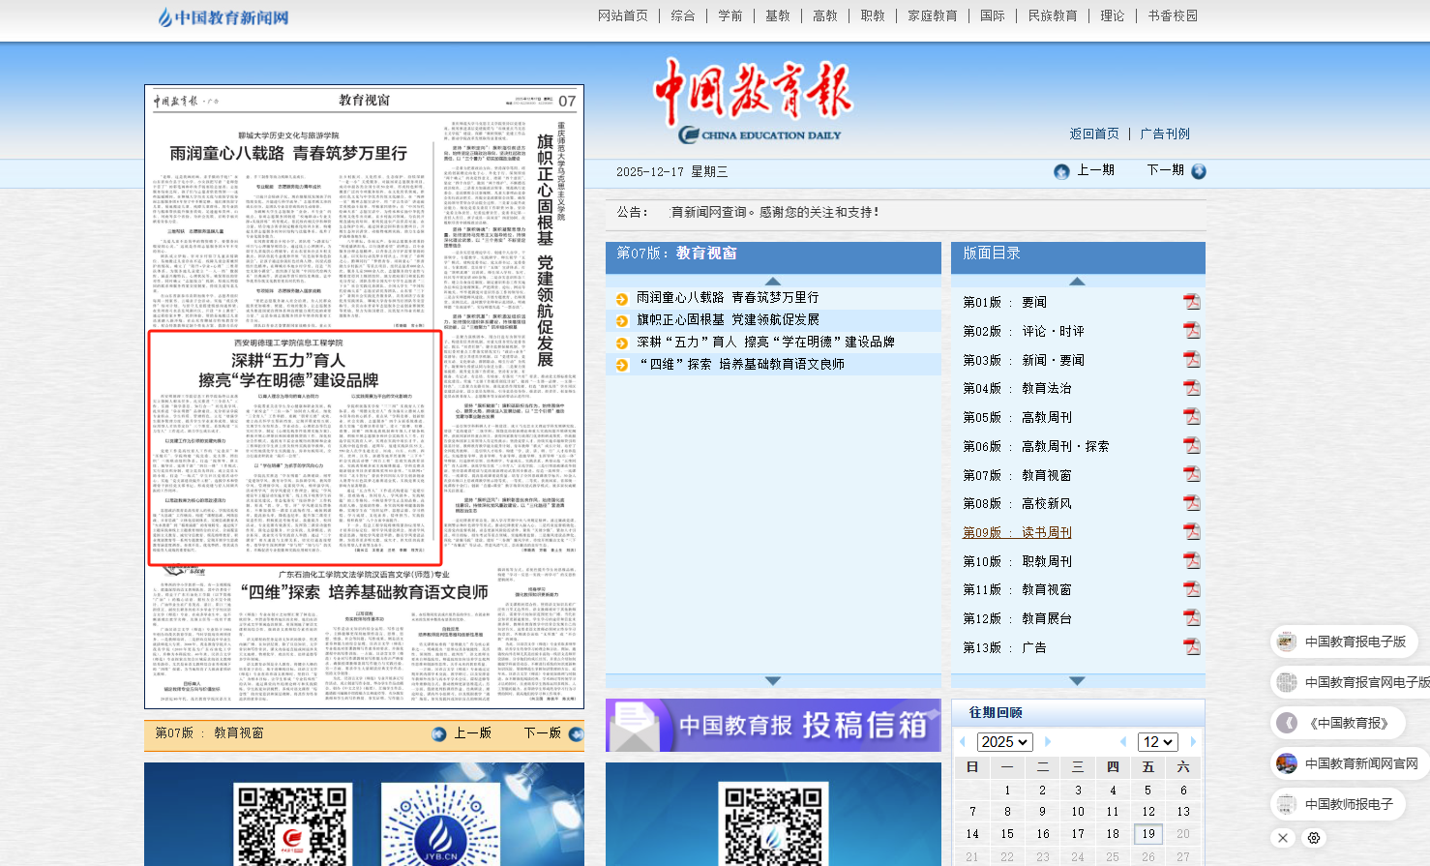Image resolution: width=1430 pixels, height=866 pixels.
Task: Click the next-month arrow in the calendar
Action: pos(1193,742)
